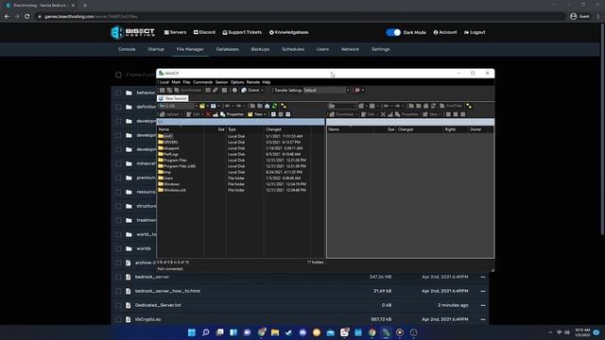The image size is (605, 340).
Task: Click local panel open directory folder icon
Action: tap(202, 106)
